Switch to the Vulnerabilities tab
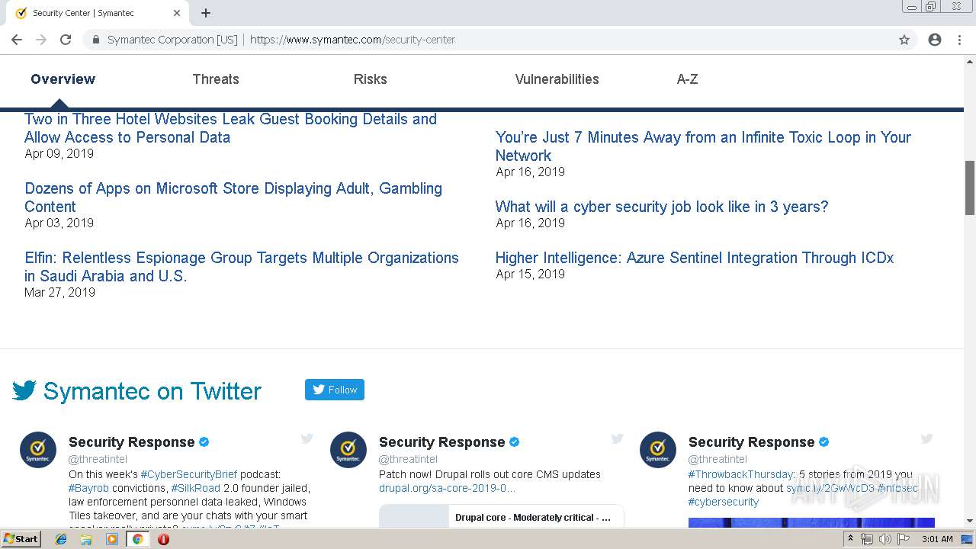 [557, 79]
